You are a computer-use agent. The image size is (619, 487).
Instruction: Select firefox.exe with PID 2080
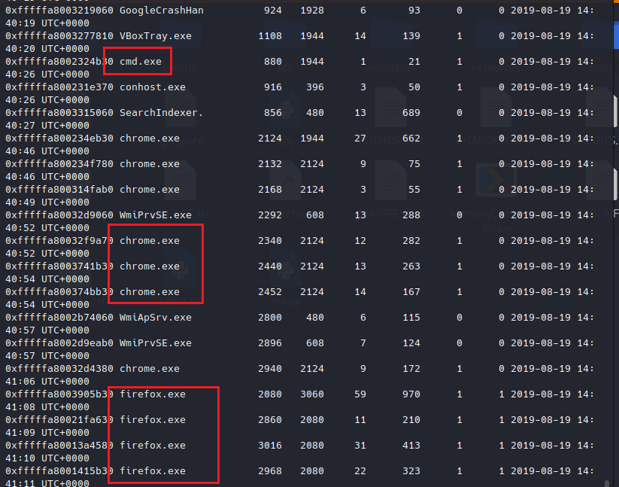(x=152, y=394)
